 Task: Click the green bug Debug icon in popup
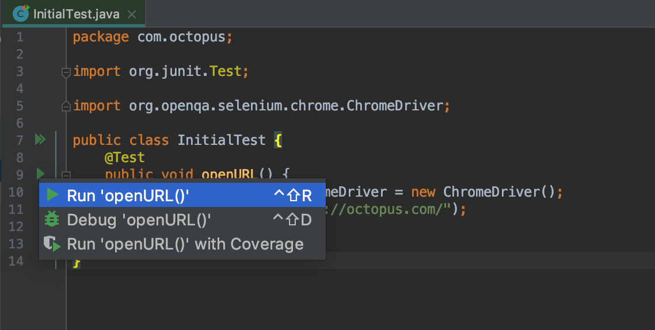[x=52, y=220]
